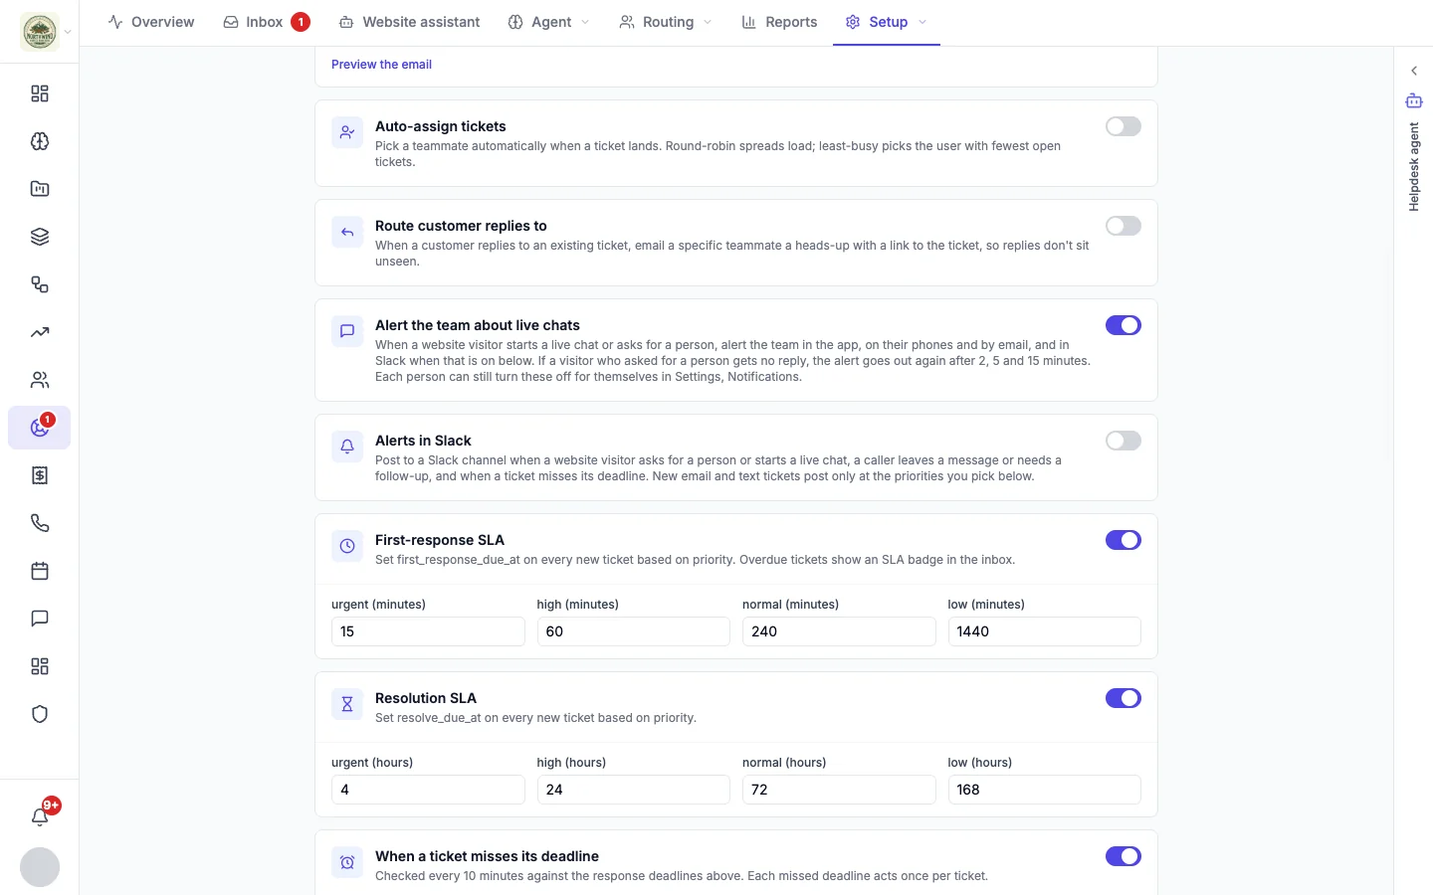Turn on Route customer replies to
1433x895 pixels.
(1124, 226)
